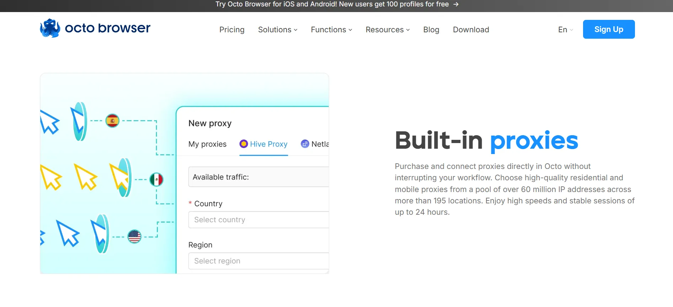
Task: Click the Spain flag icon
Action: [112, 121]
